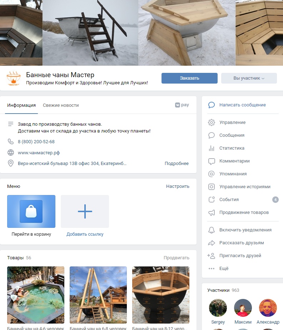
Task: Click the Меню block heading
Action: point(14,186)
